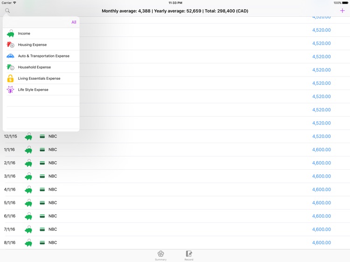The image size is (350, 262).
Task: Click the card icon in 1/1/16 row
Action: [x=42, y=150]
